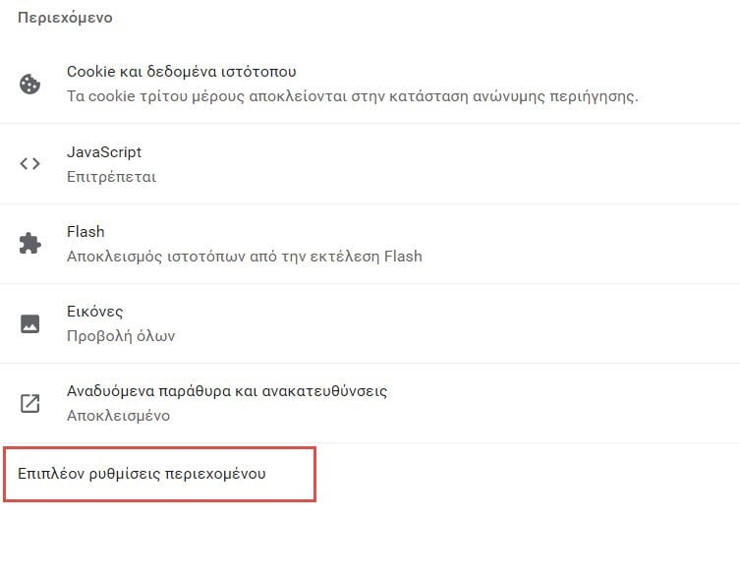
Task: Open the Εικόνες settings entry
Action: [x=370, y=323]
